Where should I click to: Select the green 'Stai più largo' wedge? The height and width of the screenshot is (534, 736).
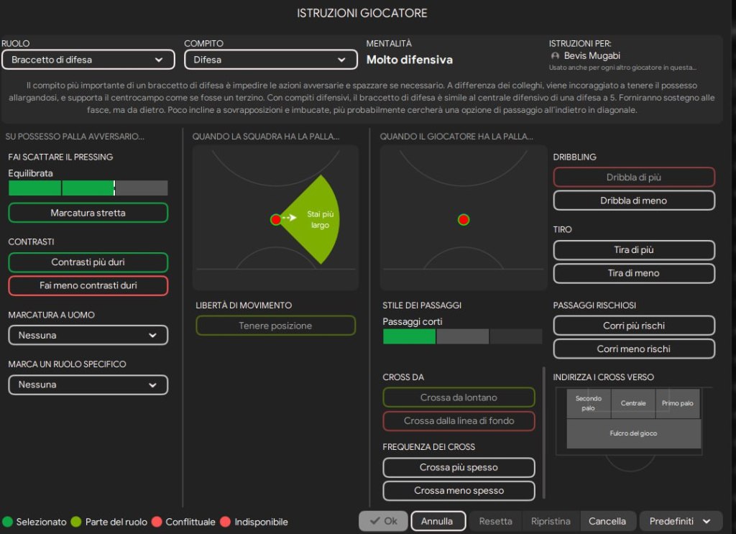coord(316,219)
